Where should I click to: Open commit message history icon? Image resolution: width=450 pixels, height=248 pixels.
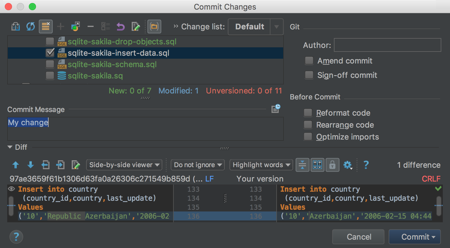click(x=275, y=109)
